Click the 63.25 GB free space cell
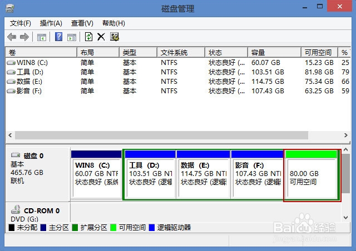 319,91
